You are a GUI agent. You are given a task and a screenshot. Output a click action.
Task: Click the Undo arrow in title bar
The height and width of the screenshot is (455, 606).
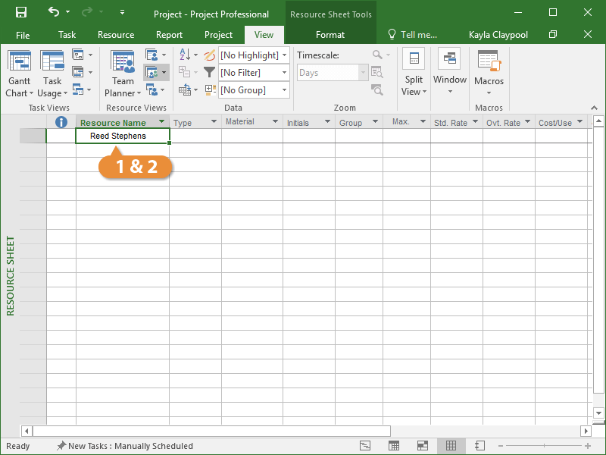coord(54,13)
